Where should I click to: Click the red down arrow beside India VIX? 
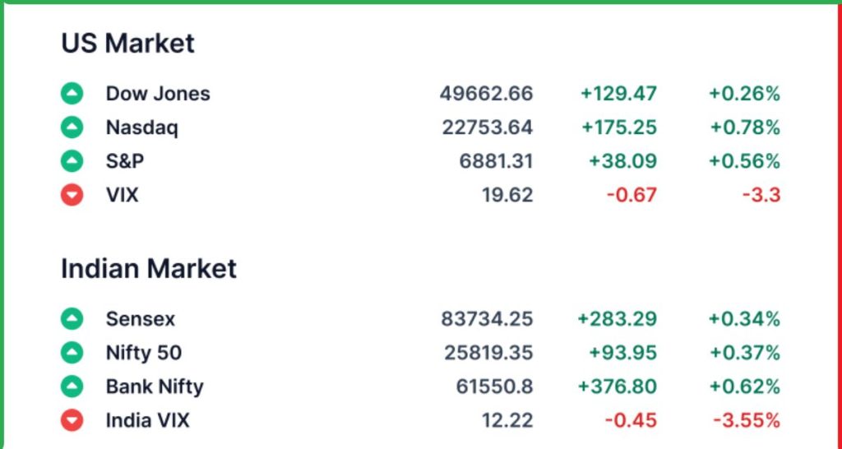[72, 421]
